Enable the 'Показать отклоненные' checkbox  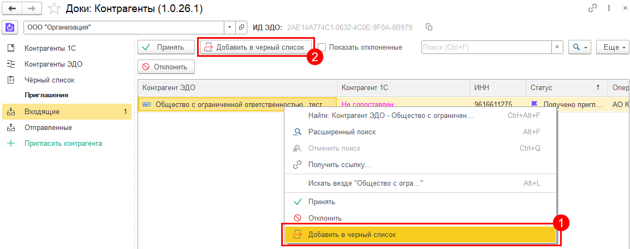(322, 48)
